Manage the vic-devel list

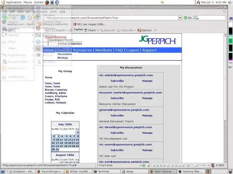(x=147, y=133)
